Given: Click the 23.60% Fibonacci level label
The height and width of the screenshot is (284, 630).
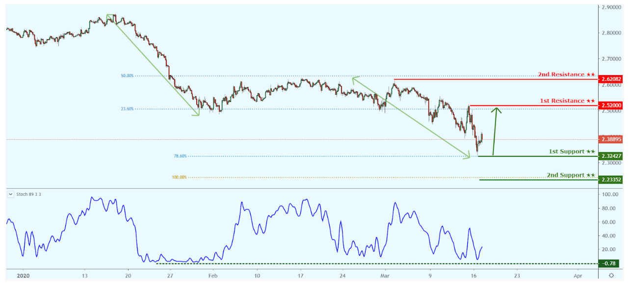Looking at the screenshot, I should tap(127, 109).
